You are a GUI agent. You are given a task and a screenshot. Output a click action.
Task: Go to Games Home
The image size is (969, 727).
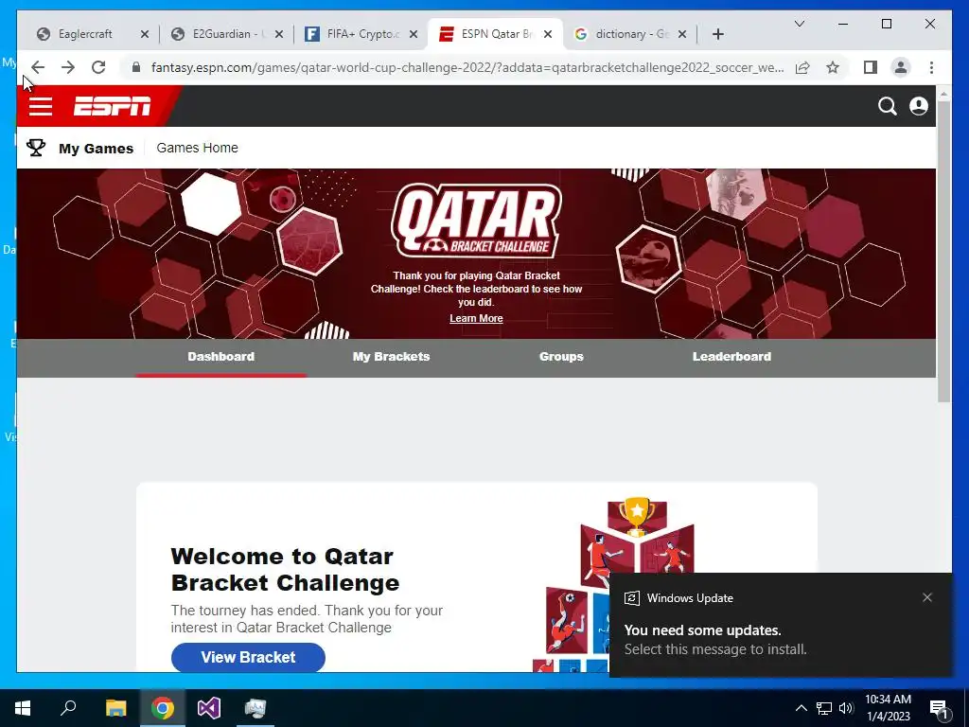[197, 148]
